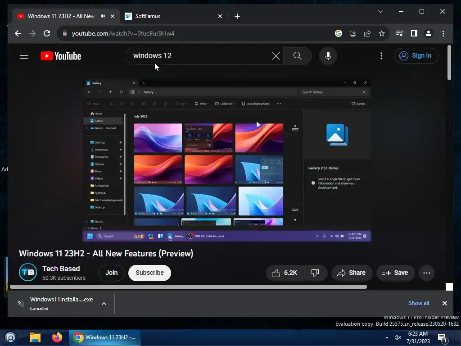Open clock showing 6:23 AM
461x346 pixels.
(418, 337)
